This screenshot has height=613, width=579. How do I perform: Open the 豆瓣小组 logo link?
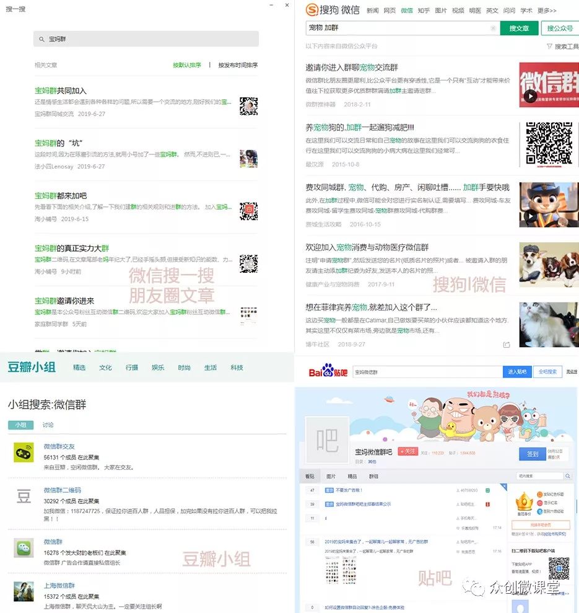click(x=32, y=367)
